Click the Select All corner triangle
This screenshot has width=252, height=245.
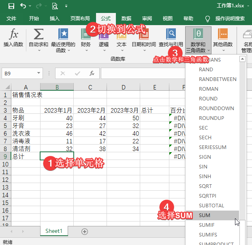pos(7,87)
